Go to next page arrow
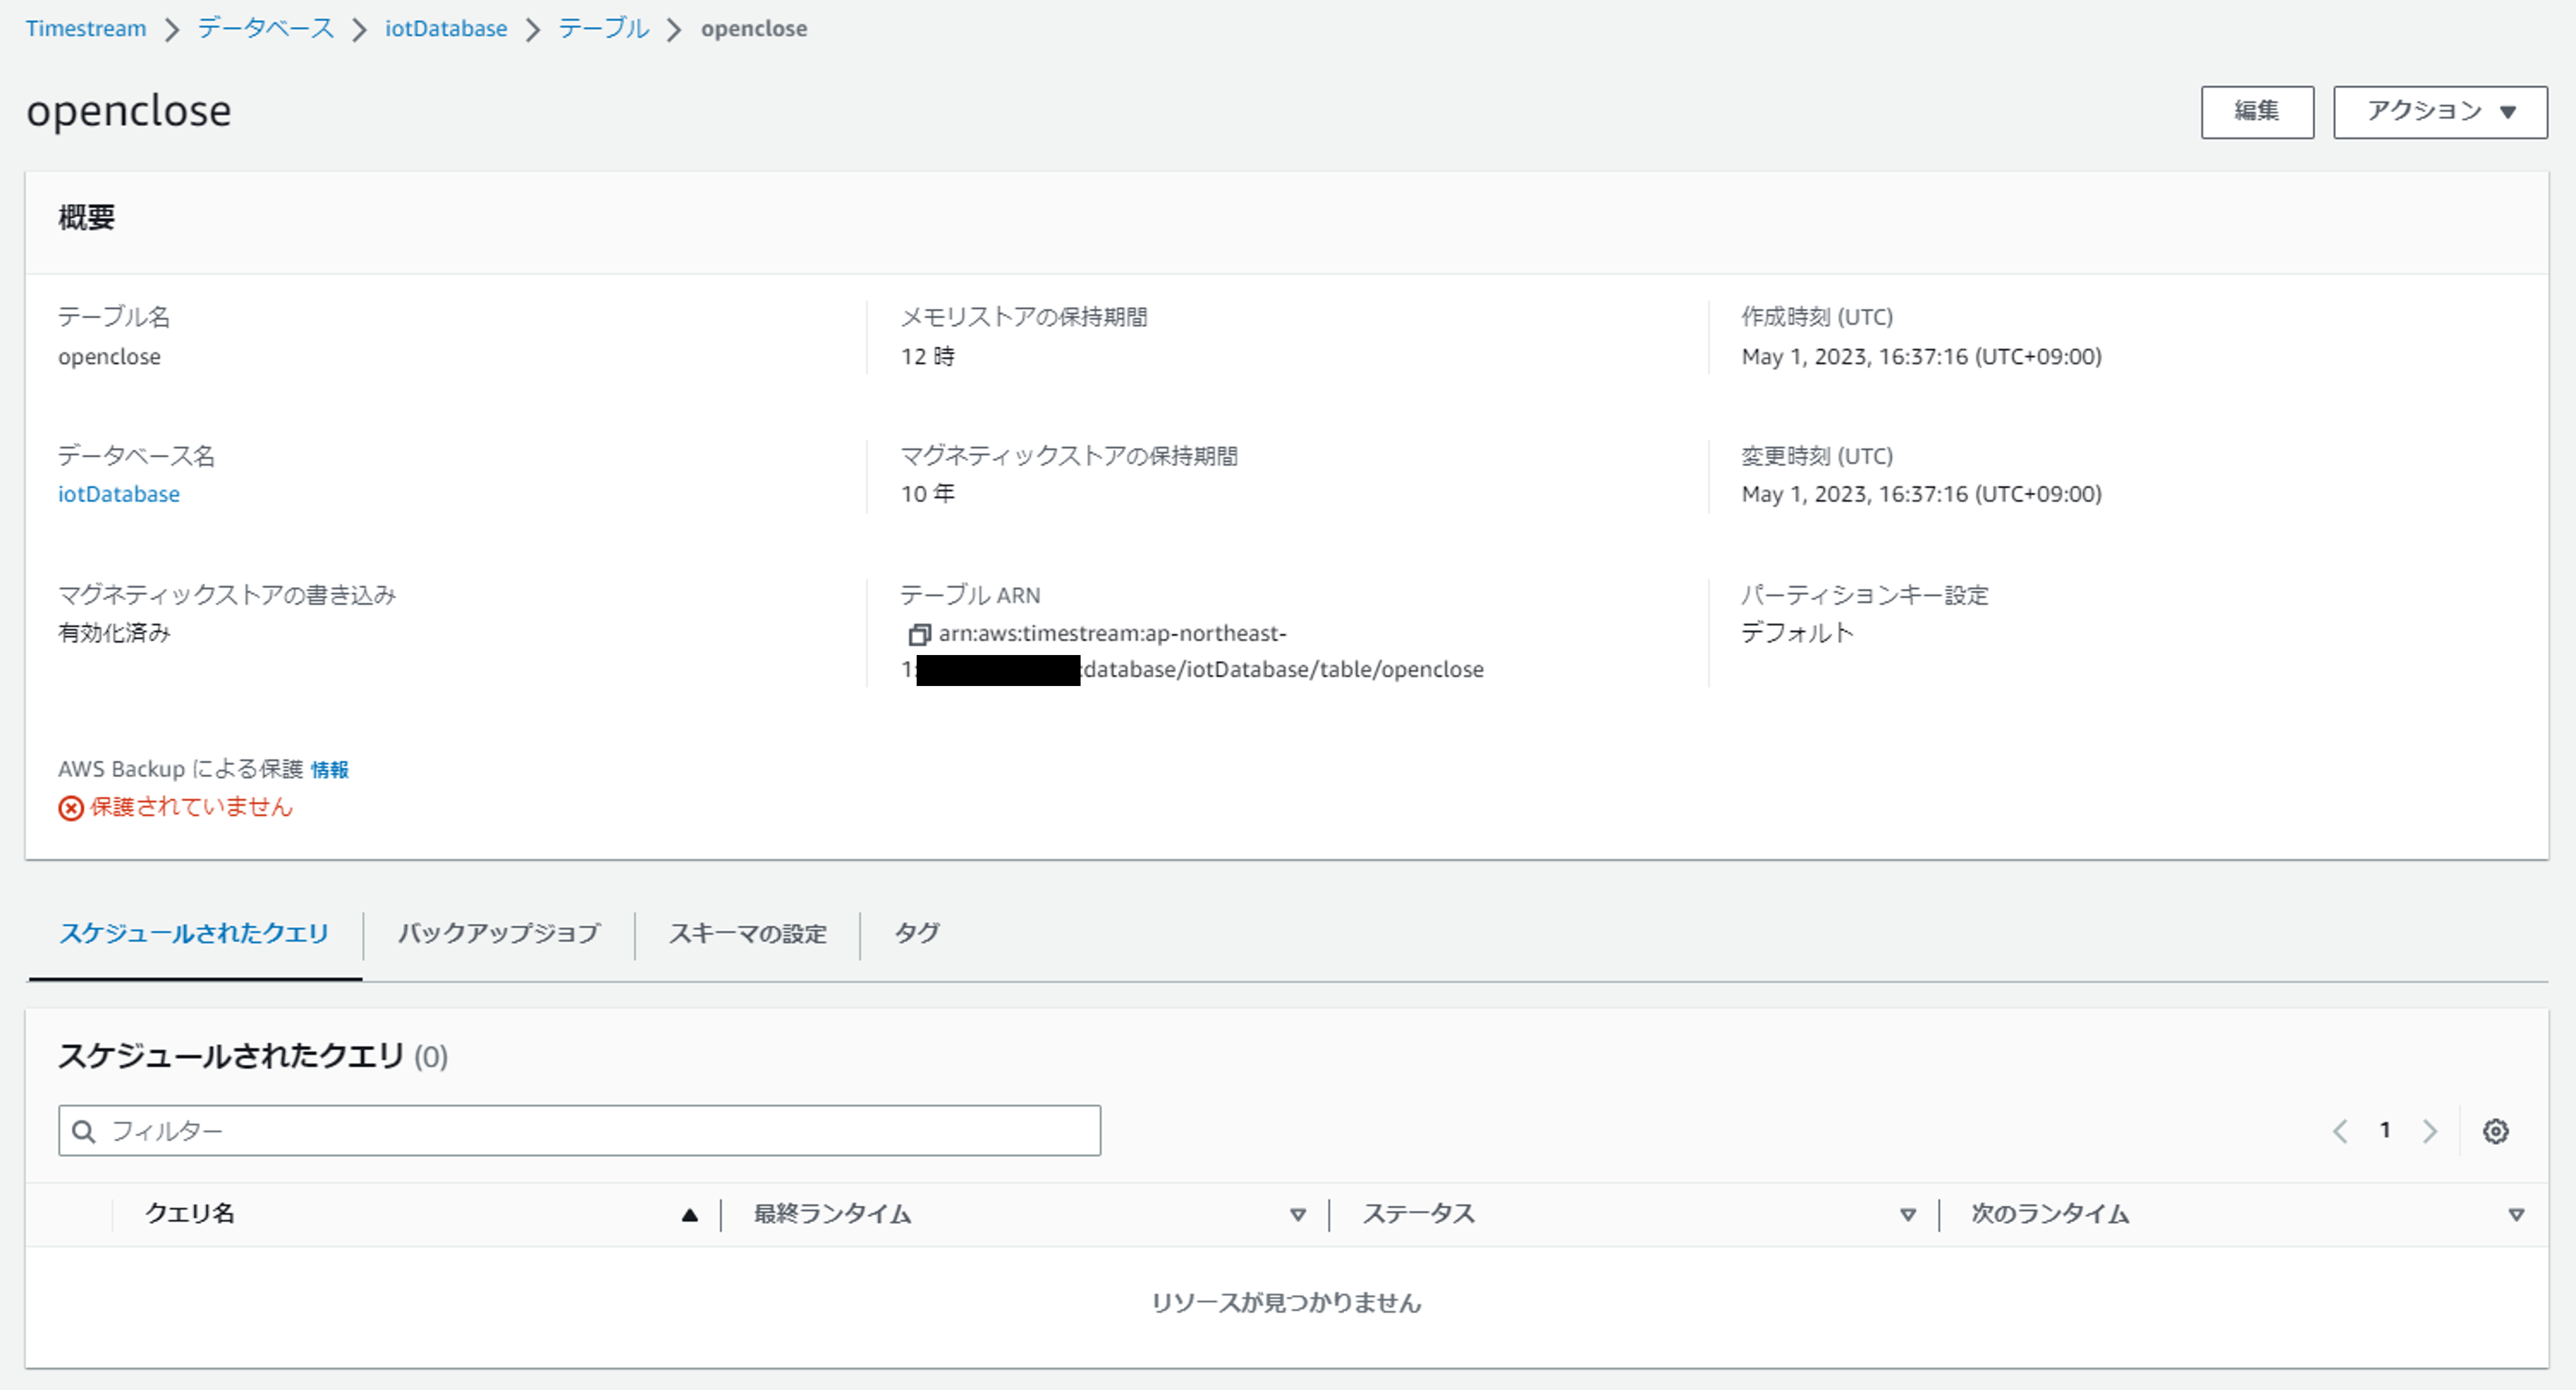The height and width of the screenshot is (1390, 2576). (2429, 1131)
